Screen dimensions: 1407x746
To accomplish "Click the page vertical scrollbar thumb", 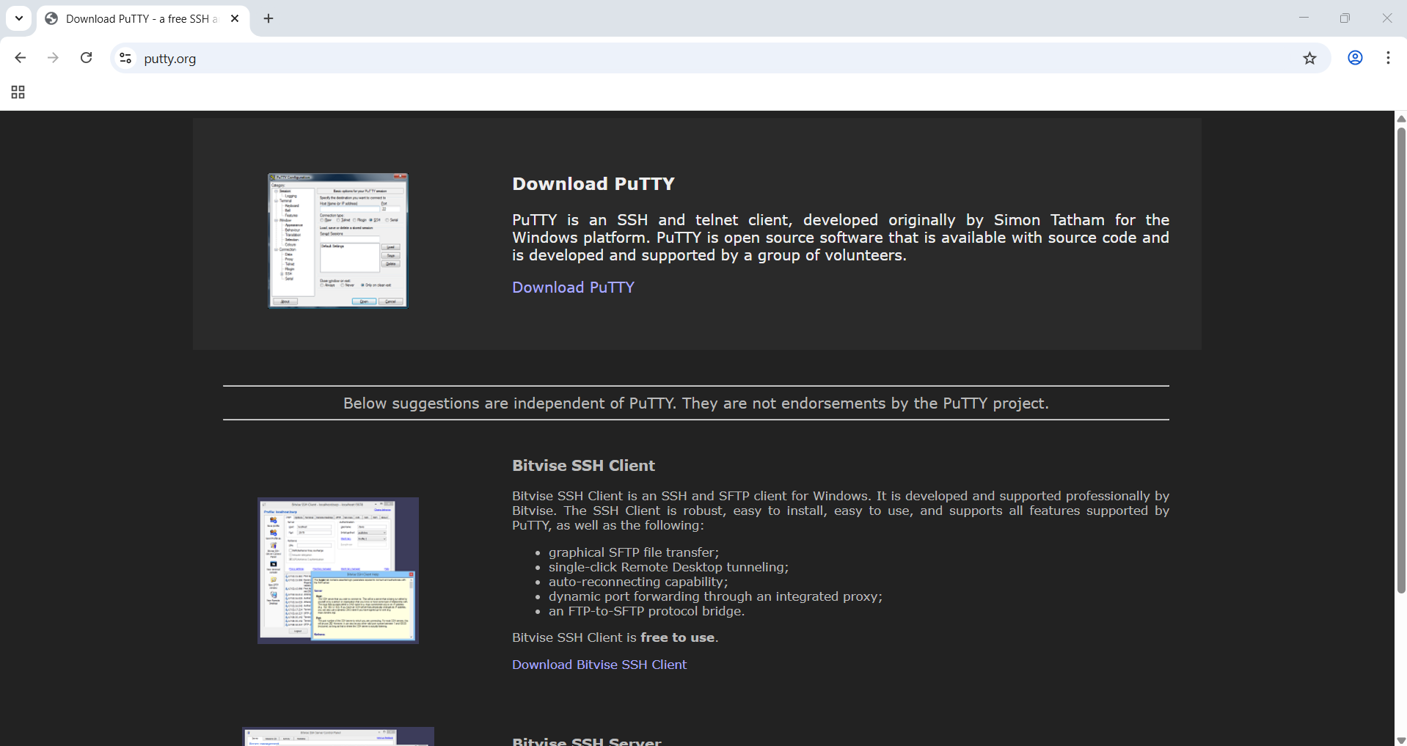I will point(1401,359).
